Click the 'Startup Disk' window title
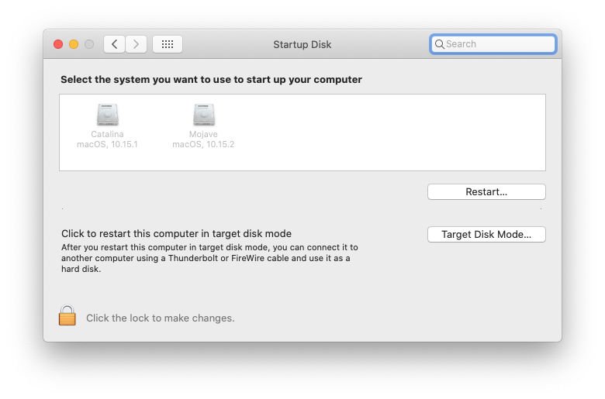Viewport: 605px width, 399px height. [302, 45]
